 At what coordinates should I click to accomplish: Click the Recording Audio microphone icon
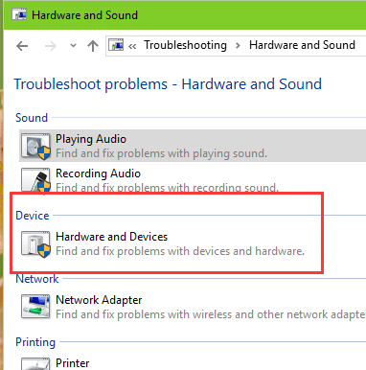pos(35,180)
